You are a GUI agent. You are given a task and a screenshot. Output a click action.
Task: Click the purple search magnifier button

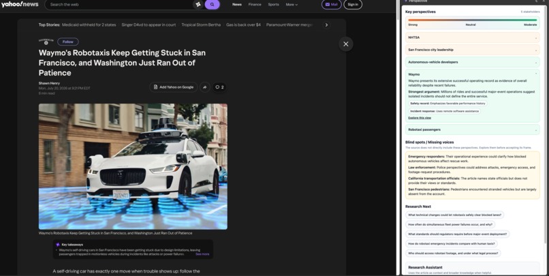coord(213,5)
